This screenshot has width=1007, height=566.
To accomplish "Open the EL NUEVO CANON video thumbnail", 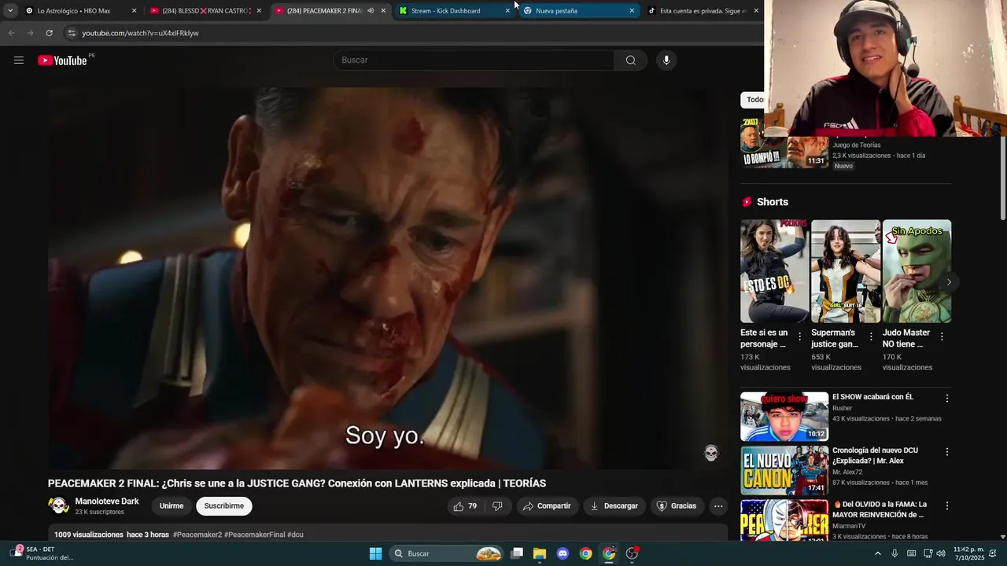I will click(784, 470).
